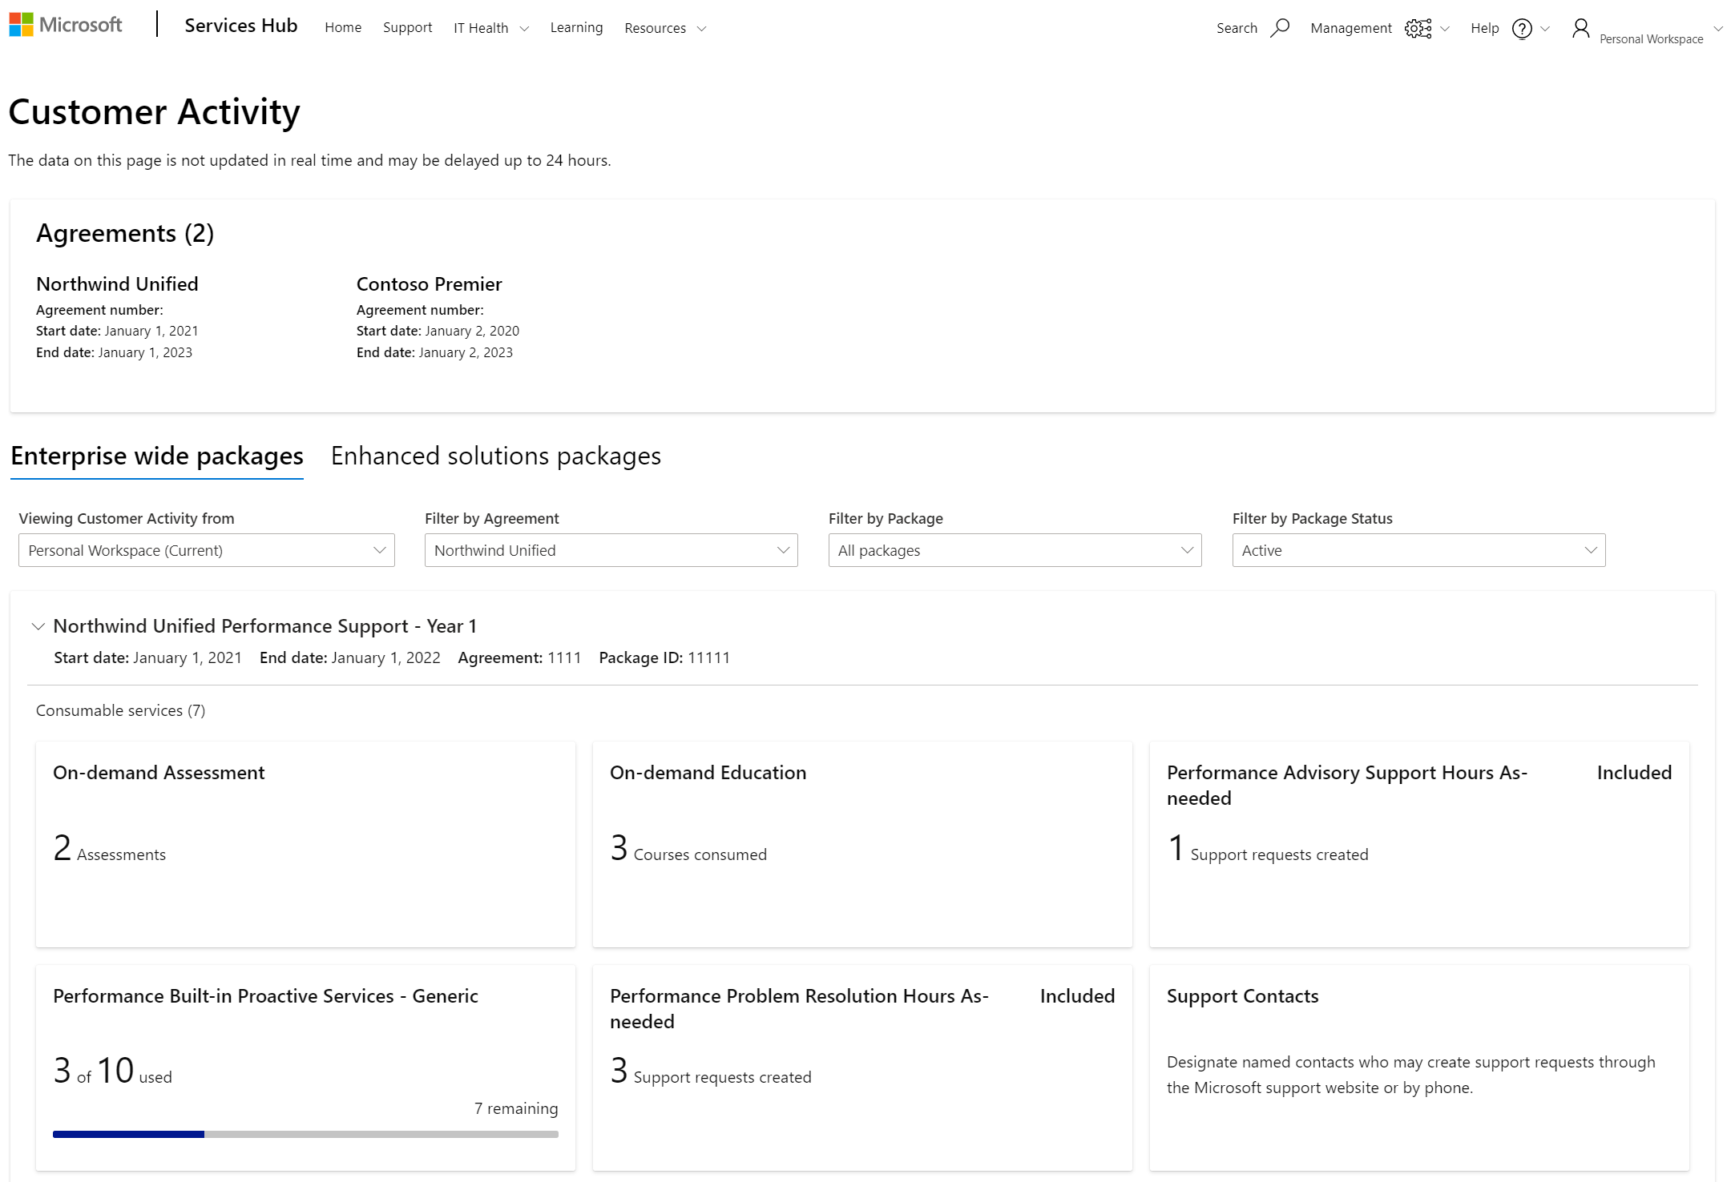This screenshot has height=1182, width=1735.
Task: Navigate to Support menu item
Action: (x=405, y=28)
